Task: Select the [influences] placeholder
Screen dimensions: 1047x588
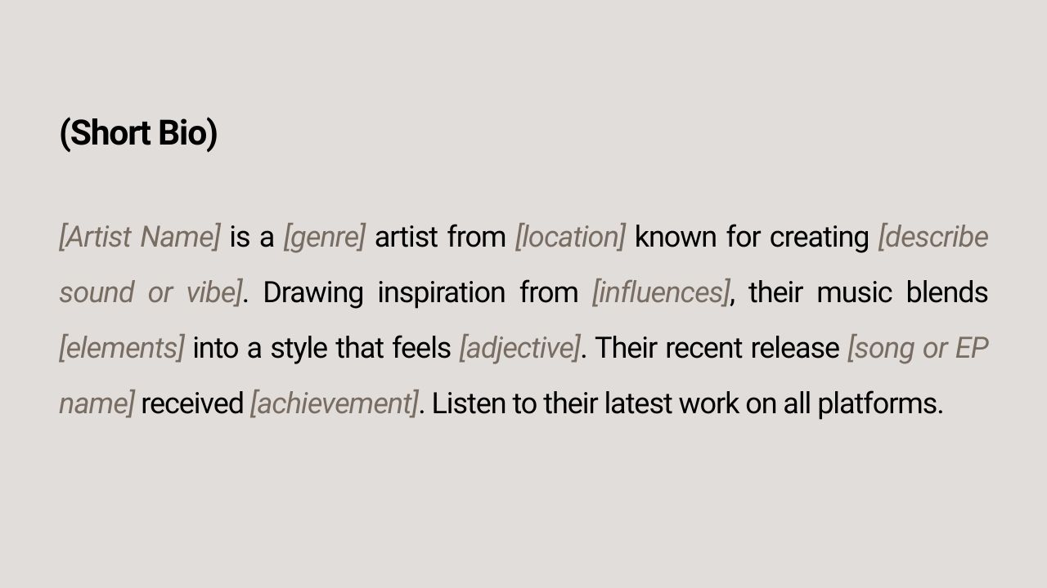Action: point(660,292)
